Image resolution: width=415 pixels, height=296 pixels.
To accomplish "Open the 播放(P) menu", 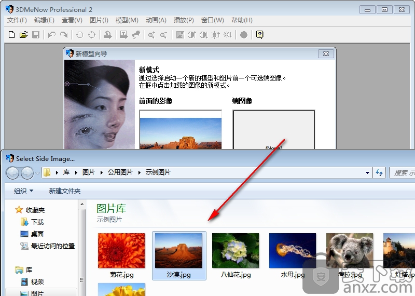I will click(184, 20).
